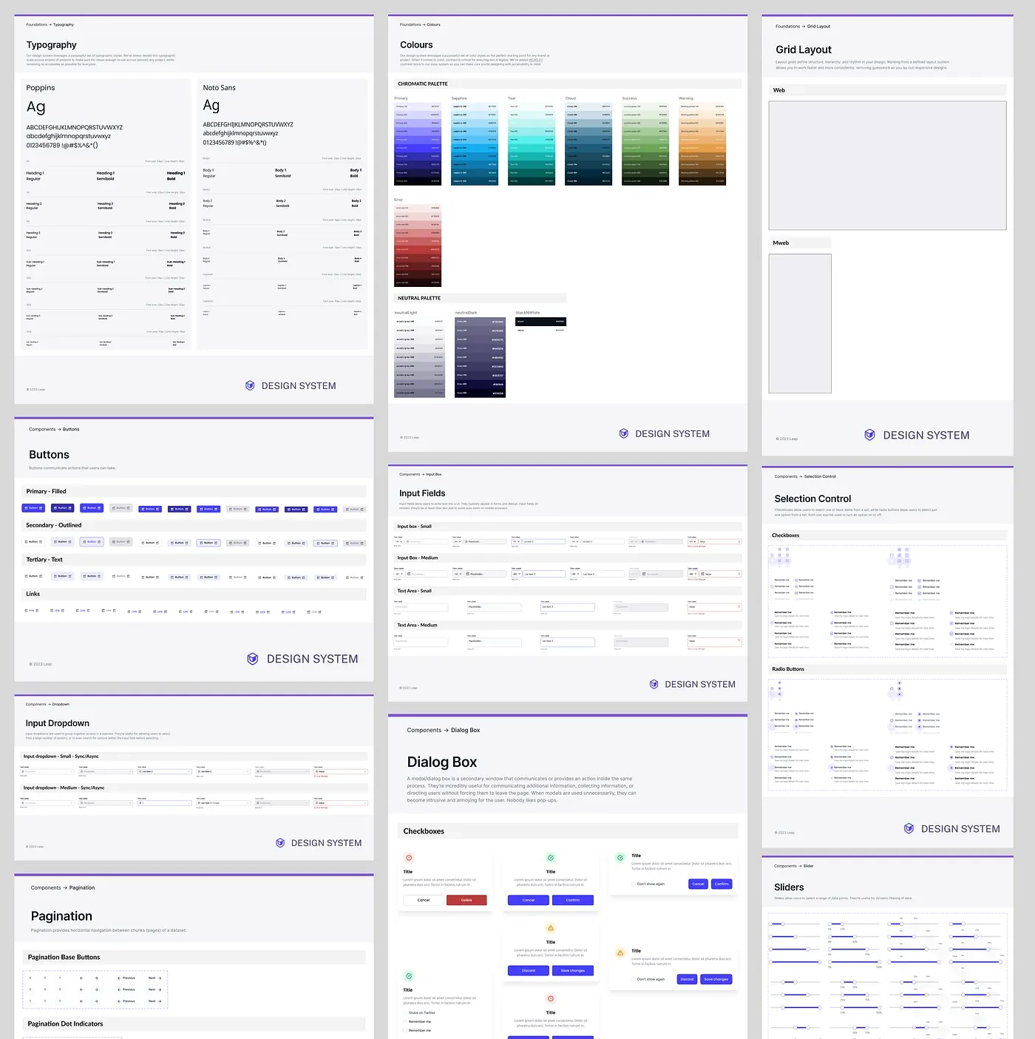This screenshot has height=1039, width=1035.
Task: Check the Share on Twitter checkbox
Action: [x=405, y=1013]
